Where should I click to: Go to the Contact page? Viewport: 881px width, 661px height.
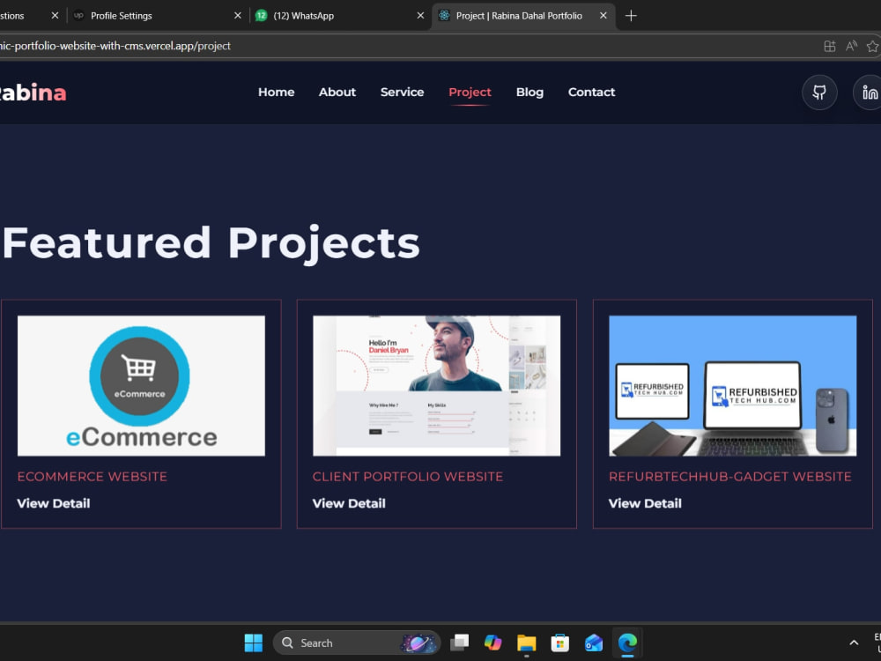(592, 93)
